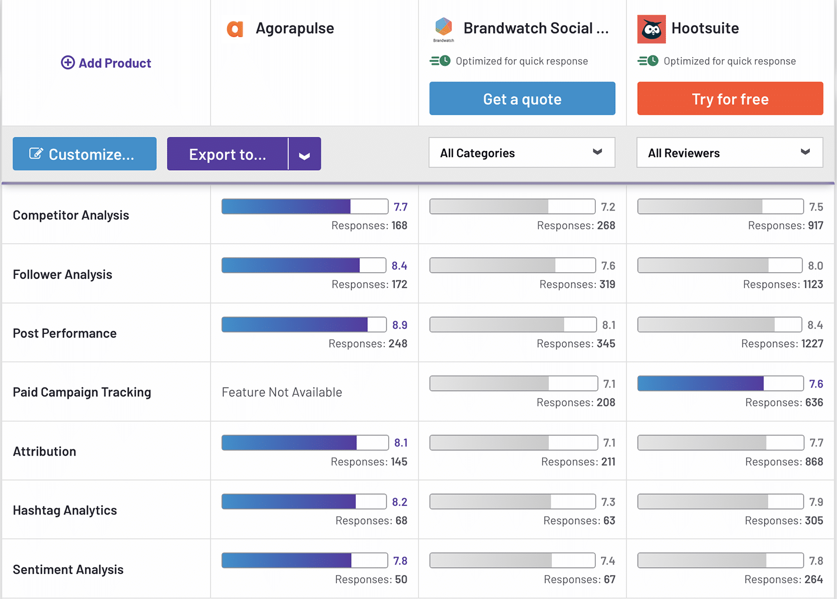Viewport: 837px width, 599px height.
Task: Click the Export to button
Action: click(x=228, y=154)
